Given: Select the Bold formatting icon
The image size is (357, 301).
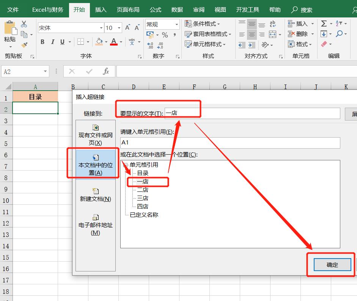Looking at the screenshot, I should coord(42,42).
